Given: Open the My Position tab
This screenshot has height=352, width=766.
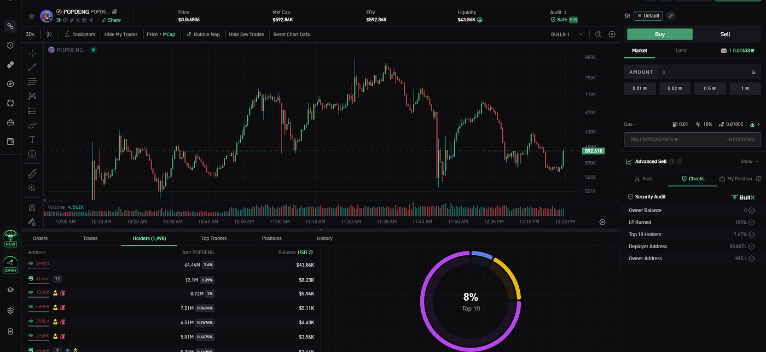Looking at the screenshot, I should [735, 179].
